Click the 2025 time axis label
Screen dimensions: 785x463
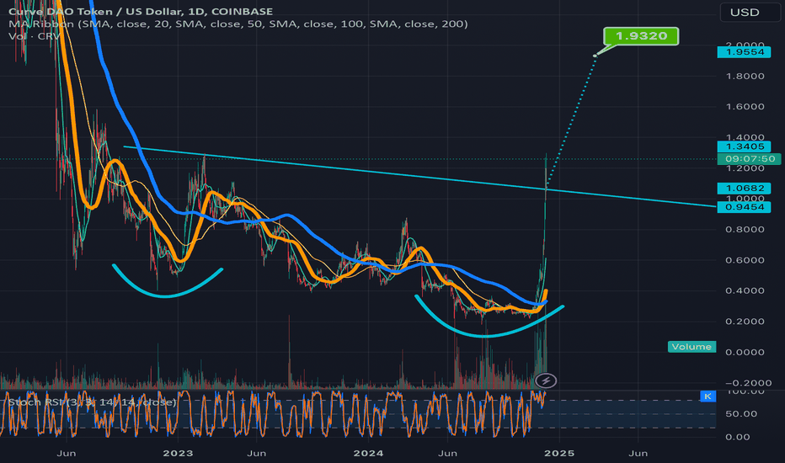[559, 453]
